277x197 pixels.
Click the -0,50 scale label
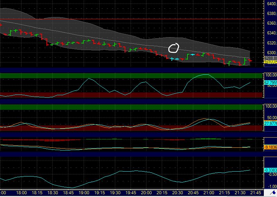(x=272, y=174)
